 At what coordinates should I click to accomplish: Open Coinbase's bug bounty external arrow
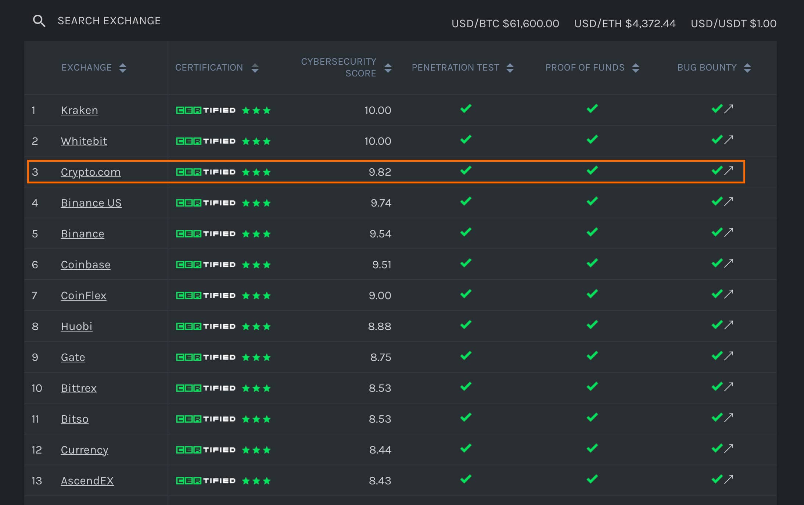coord(729,263)
